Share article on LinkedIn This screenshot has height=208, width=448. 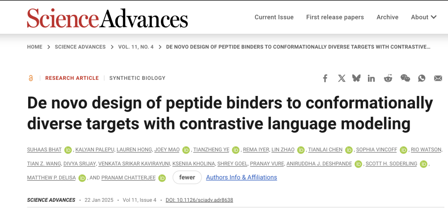371,78
